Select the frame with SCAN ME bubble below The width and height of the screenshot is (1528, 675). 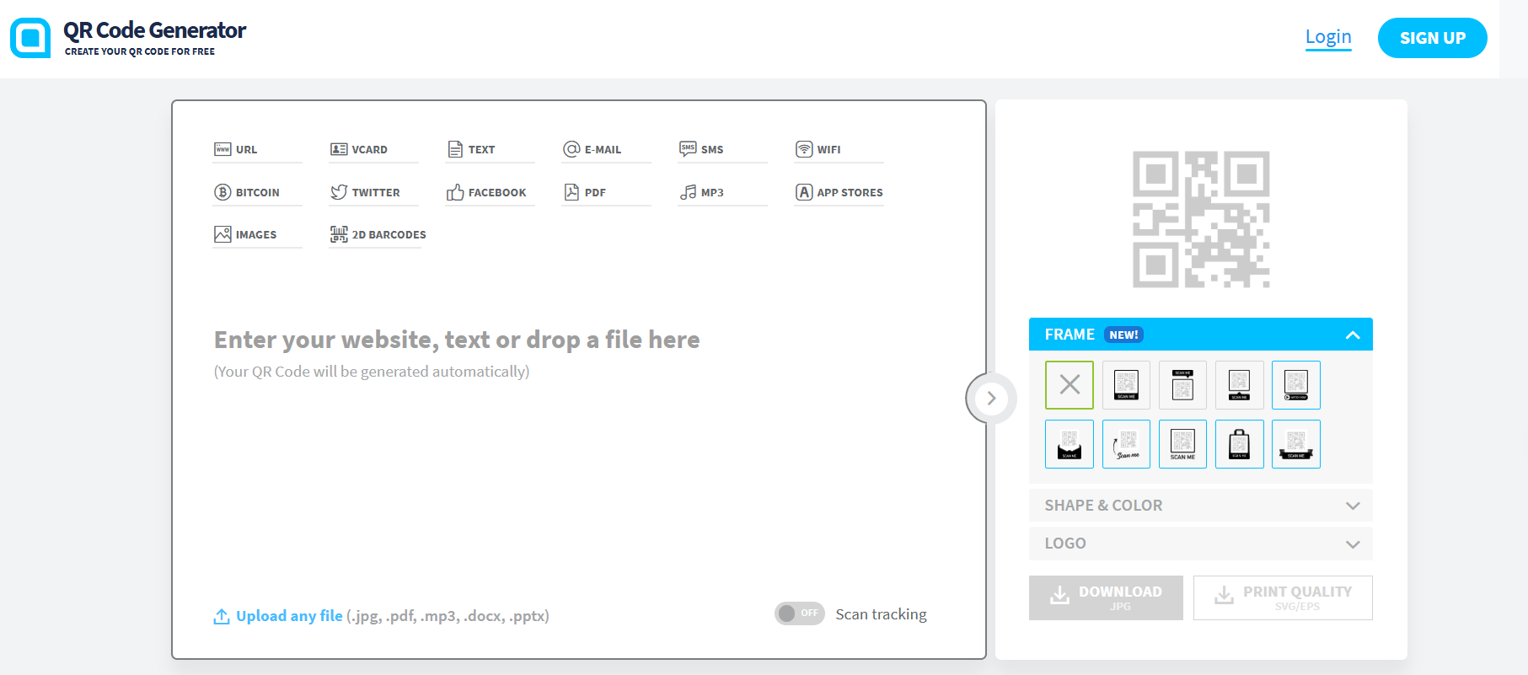coord(1239,385)
